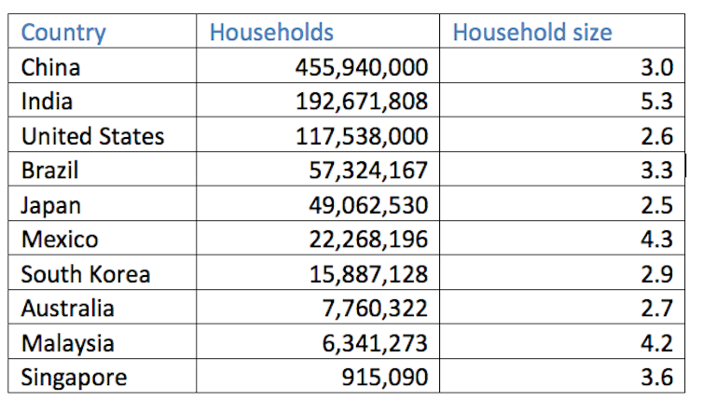Select the China country cell
703x414 pixels.
click(103, 65)
